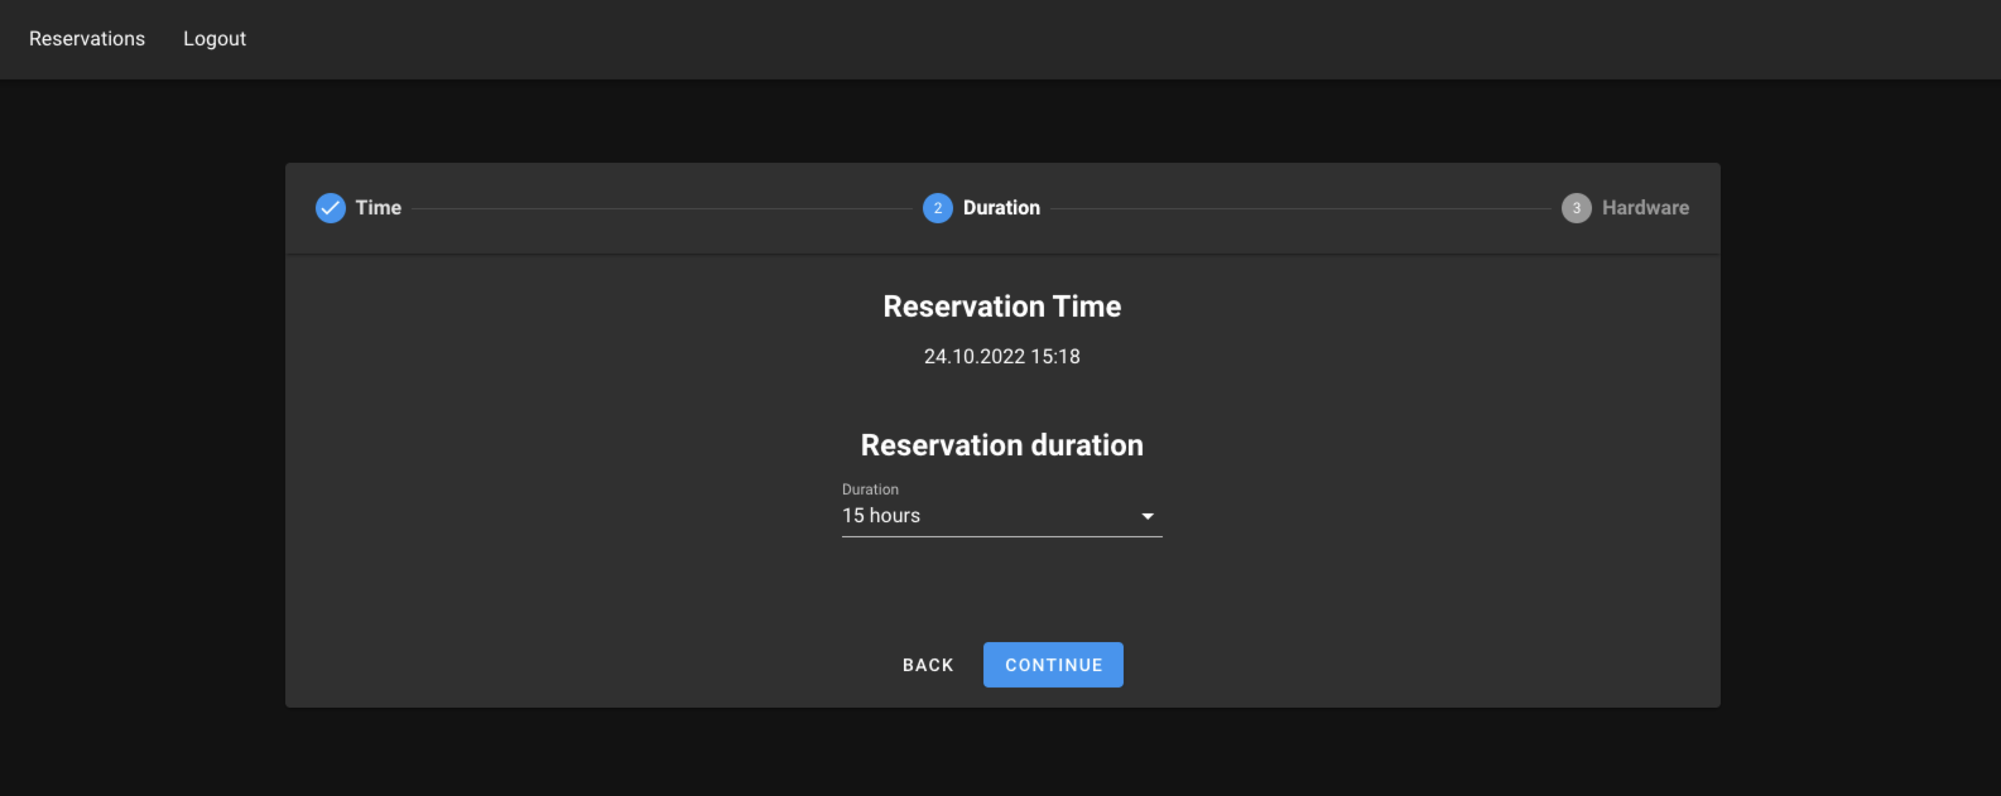The image size is (2001, 796).
Task: Click the Duration step label text
Action: coord(1000,208)
